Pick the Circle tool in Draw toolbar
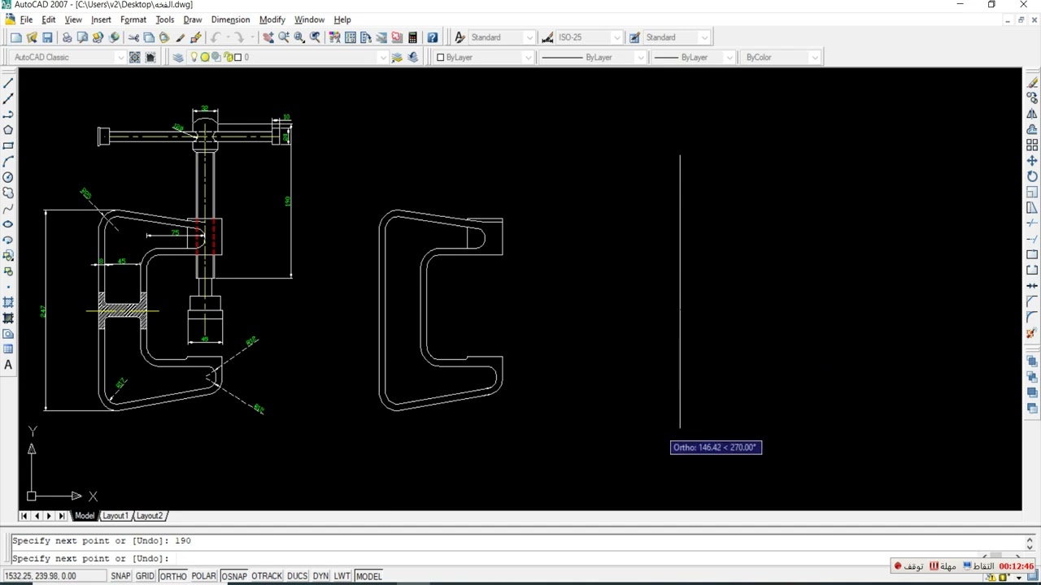This screenshot has height=585, width=1041. click(x=8, y=177)
